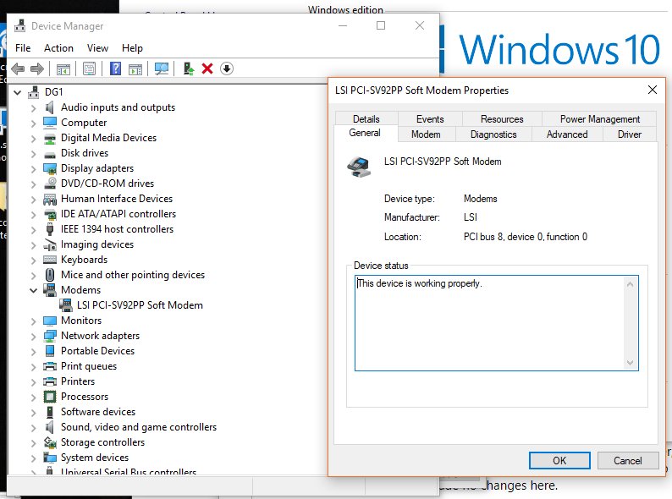Expand the Software devices category
Image resolution: width=672 pixels, height=499 pixels.
pos(33,412)
